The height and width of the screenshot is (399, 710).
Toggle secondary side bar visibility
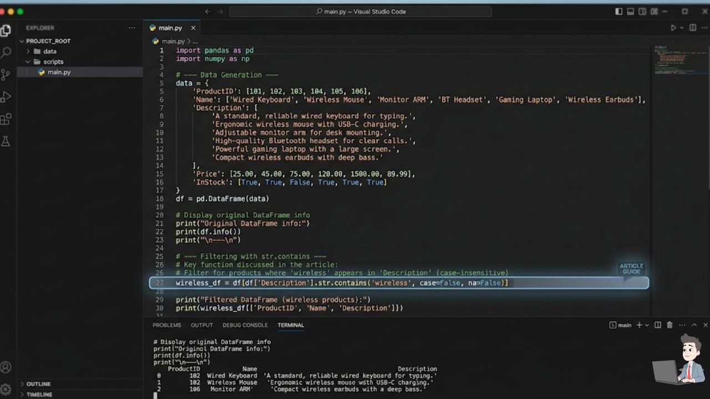click(x=642, y=11)
